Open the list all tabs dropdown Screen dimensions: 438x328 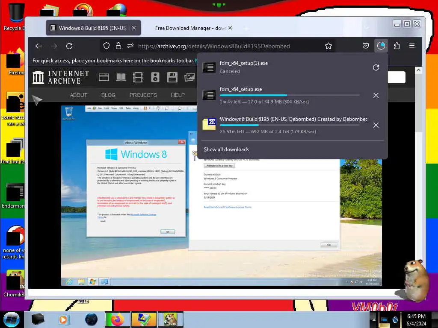[x=367, y=28]
